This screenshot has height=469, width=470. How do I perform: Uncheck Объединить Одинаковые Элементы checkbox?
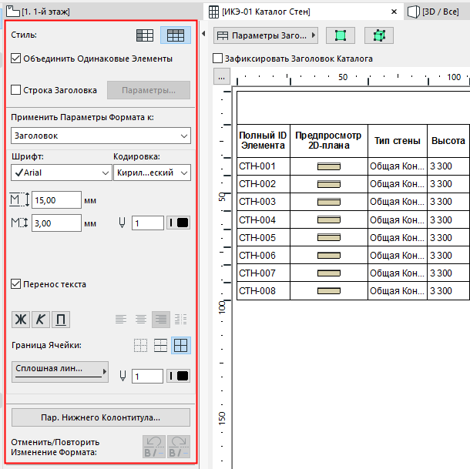click(x=17, y=59)
